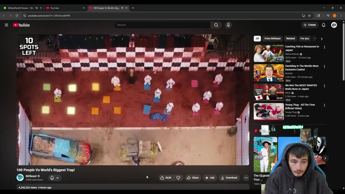Download the video
The image size is (345, 194).
(x=229, y=178)
